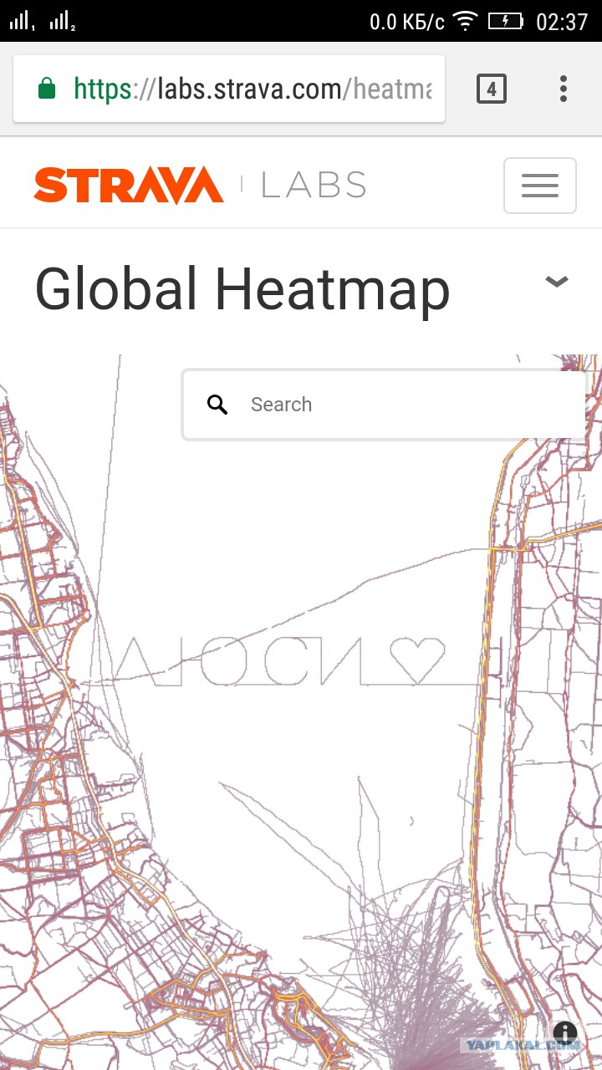
Task: Click the search magnifier icon
Action: (x=217, y=405)
